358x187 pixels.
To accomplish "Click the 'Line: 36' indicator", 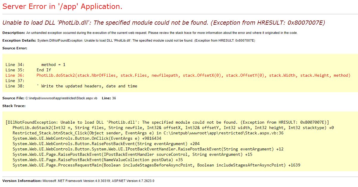I will [109, 98].
